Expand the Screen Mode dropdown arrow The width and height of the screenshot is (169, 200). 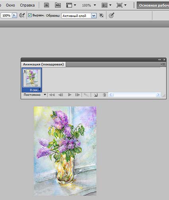125,5
